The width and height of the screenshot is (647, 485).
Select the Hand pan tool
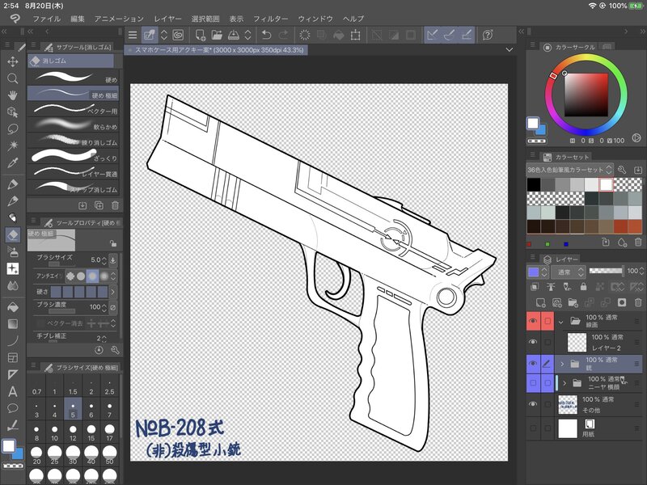13,95
